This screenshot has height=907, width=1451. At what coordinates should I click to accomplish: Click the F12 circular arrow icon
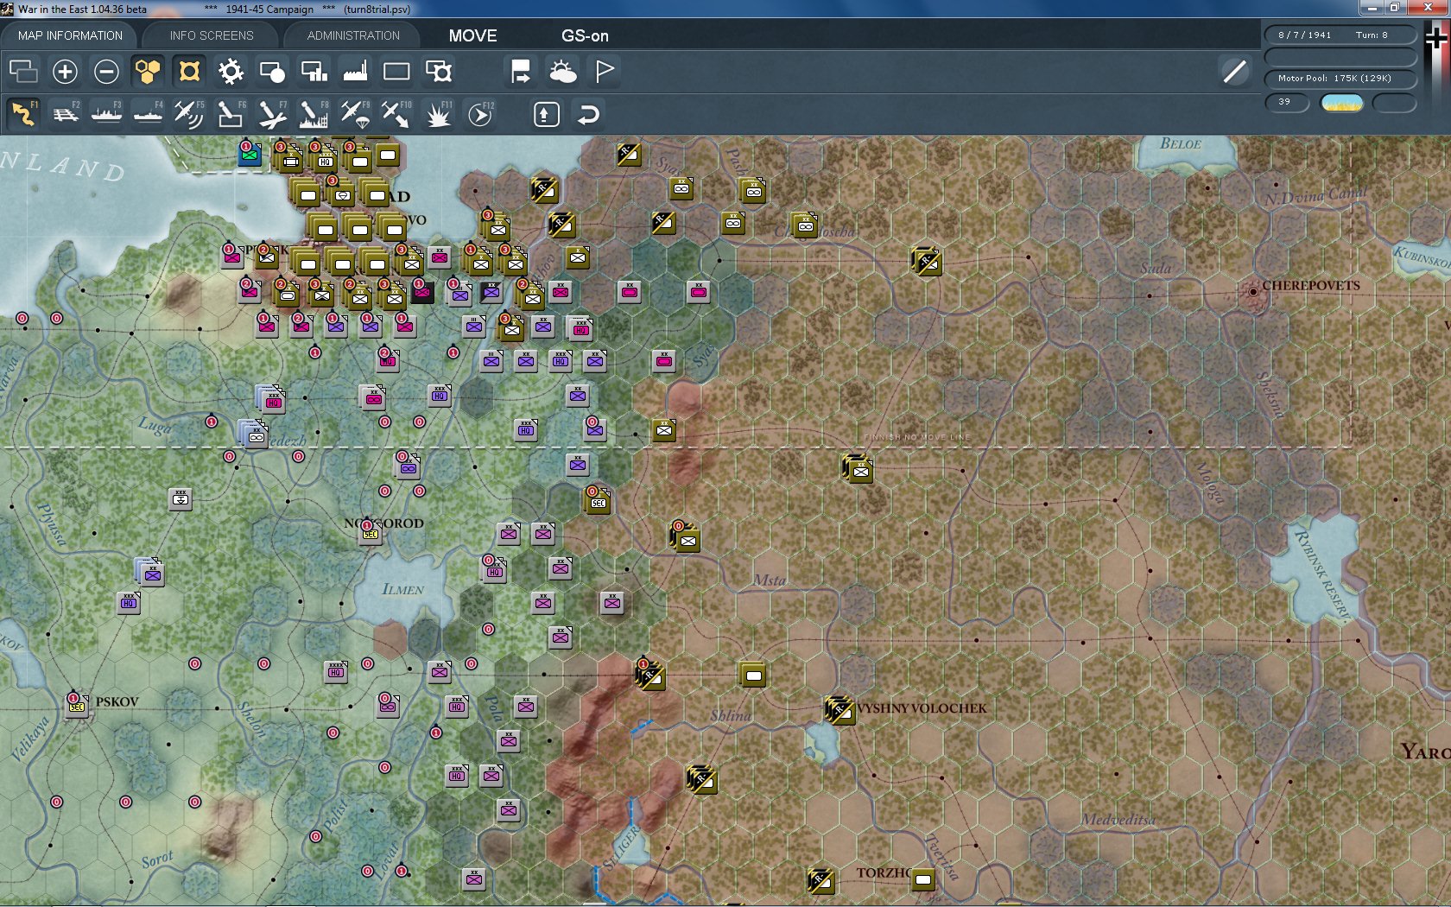click(x=480, y=114)
